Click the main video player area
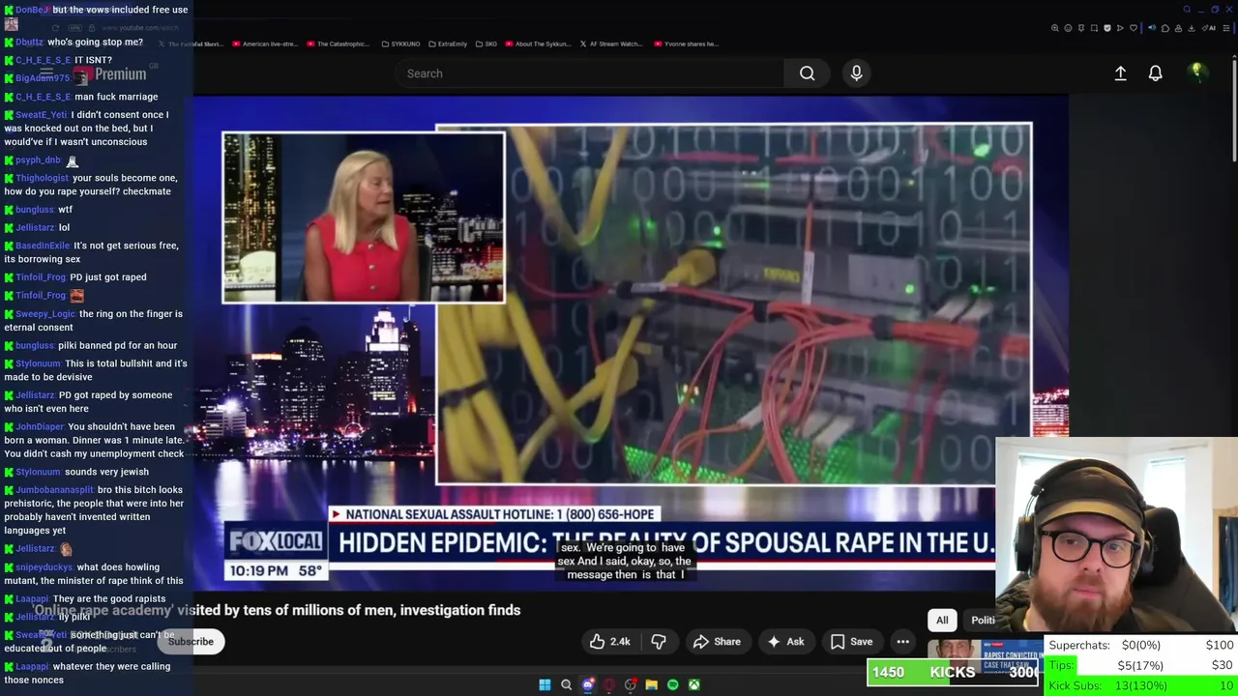 point(631,343)
